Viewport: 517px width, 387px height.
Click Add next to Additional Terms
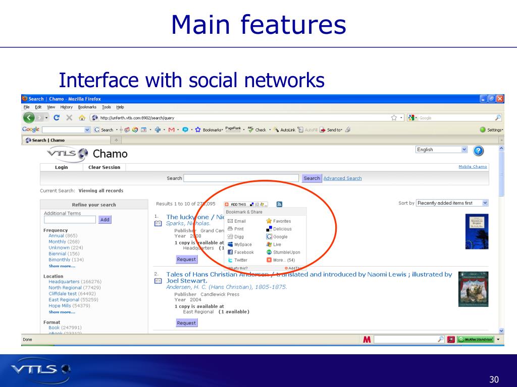(x=105, y=220)
